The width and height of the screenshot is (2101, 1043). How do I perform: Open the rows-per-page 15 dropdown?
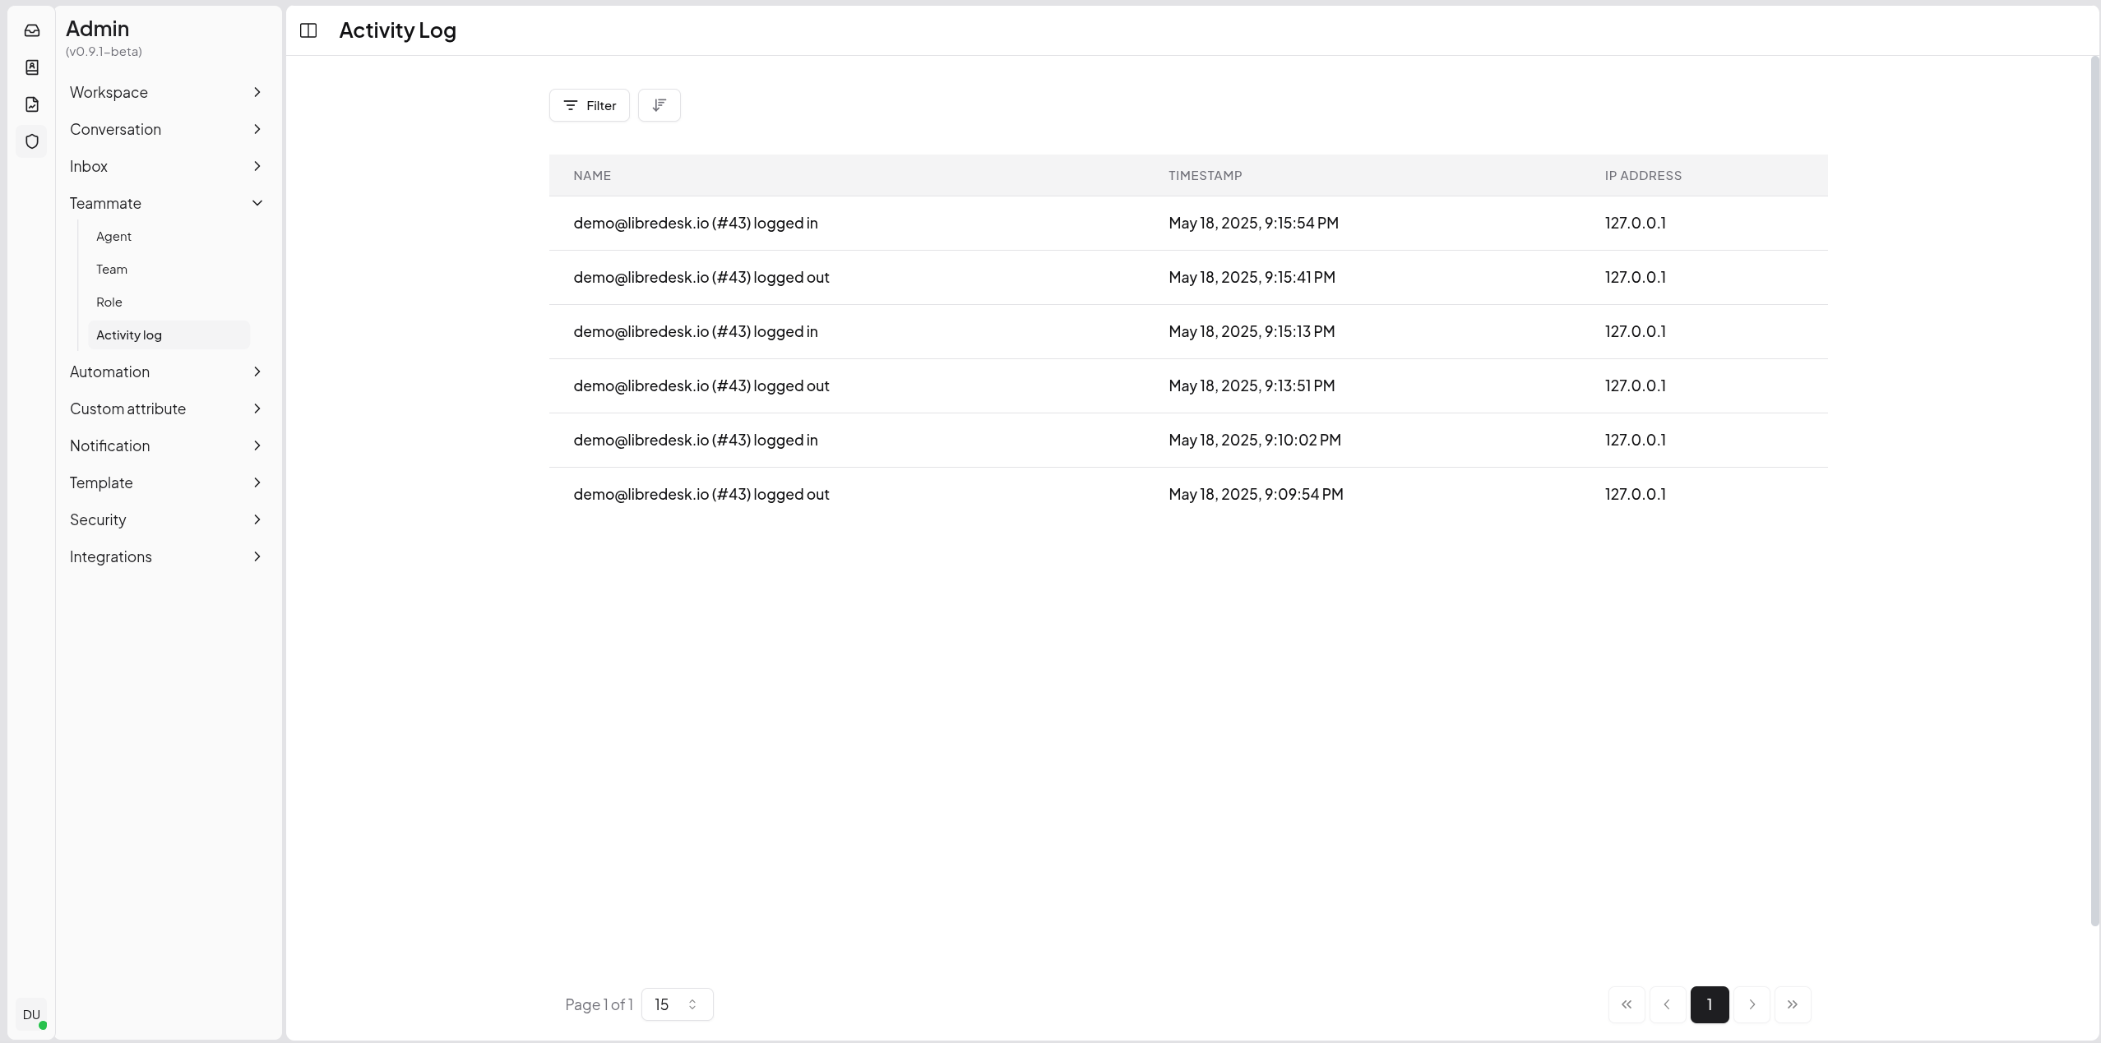pos(677,1004)
